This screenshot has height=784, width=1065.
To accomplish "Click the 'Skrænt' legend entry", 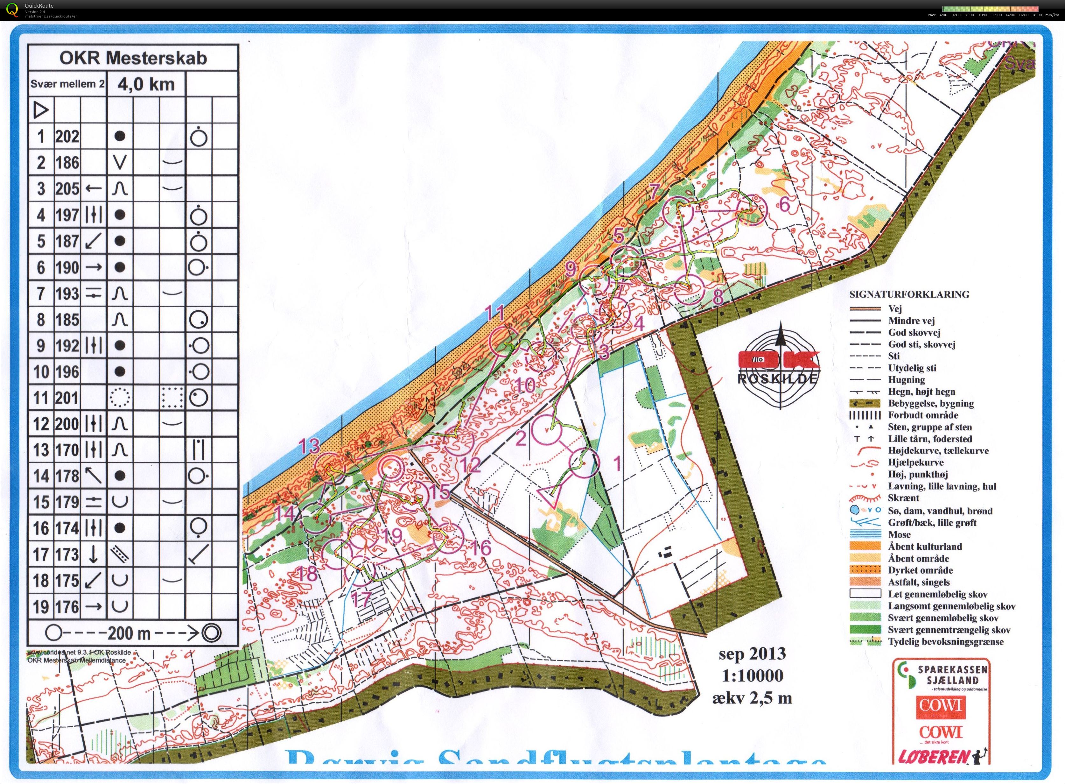I will point(903,498).
